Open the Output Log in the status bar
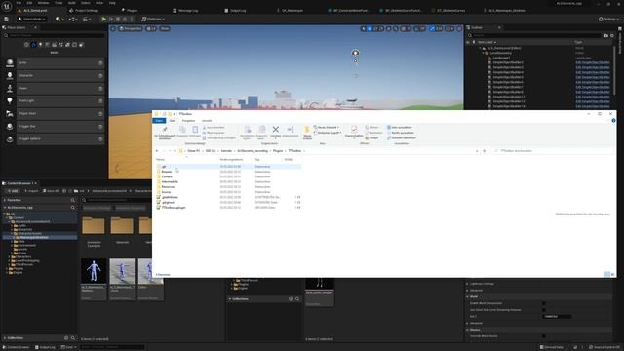The image size is (624, 351). [45, 347]
